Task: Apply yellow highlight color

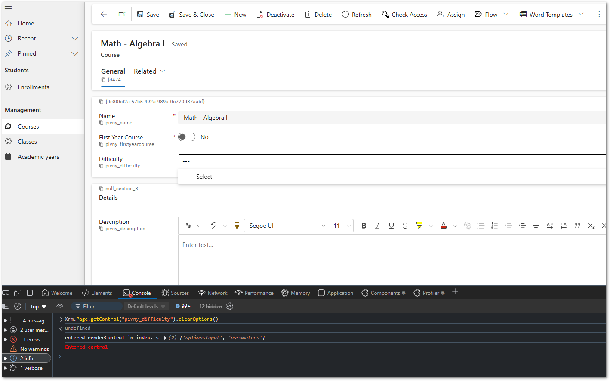Action: 419,226
